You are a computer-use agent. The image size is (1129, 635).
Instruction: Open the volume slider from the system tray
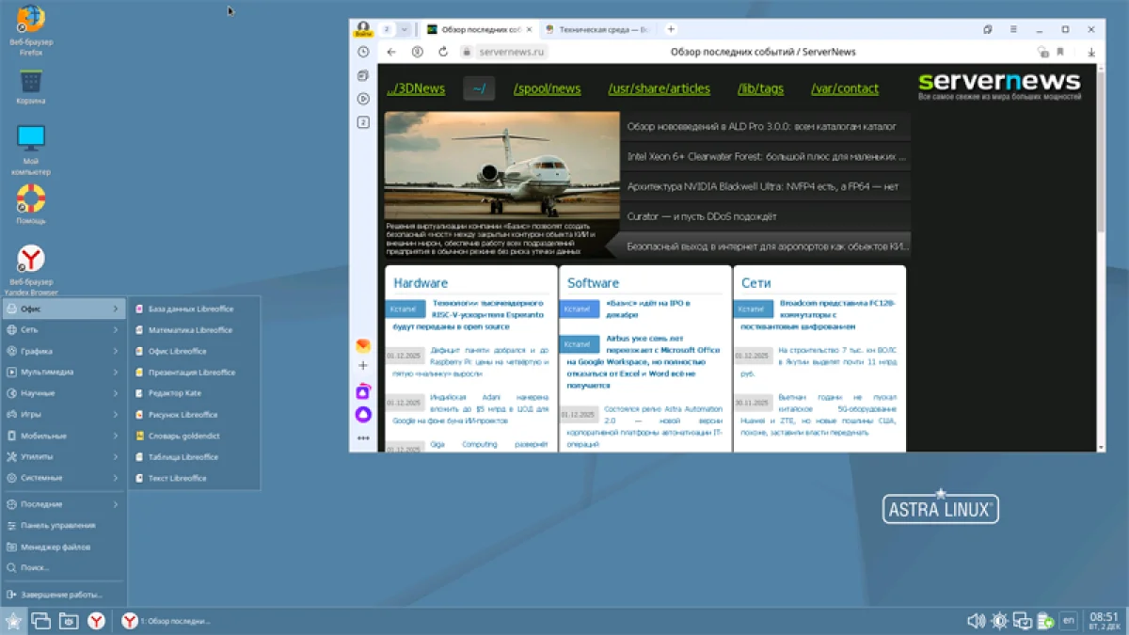tap(977, 620)
